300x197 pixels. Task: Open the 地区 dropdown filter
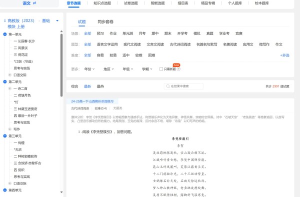click(108, 69)
